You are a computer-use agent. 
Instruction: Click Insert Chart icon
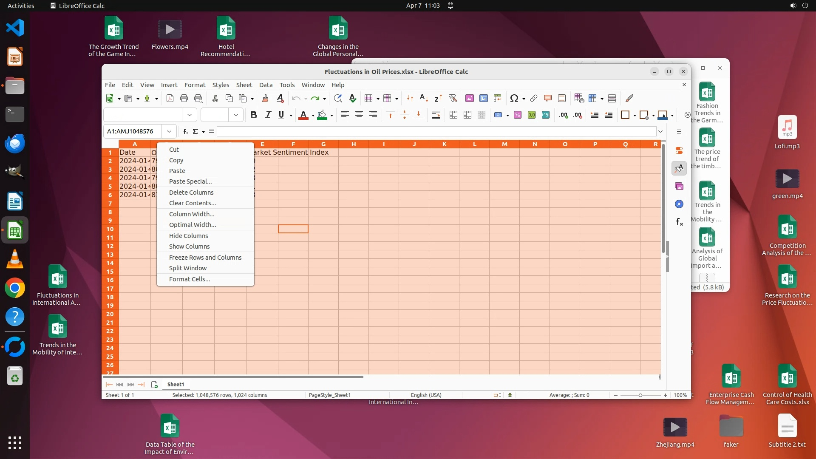484,99
